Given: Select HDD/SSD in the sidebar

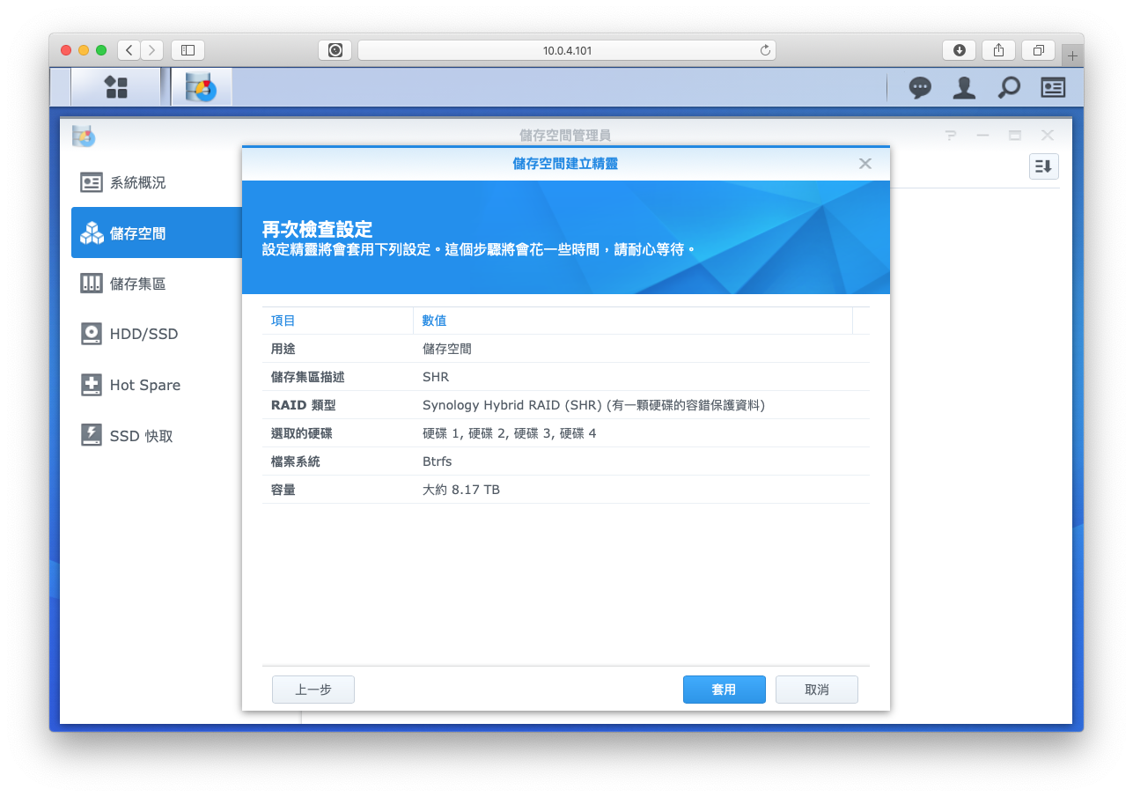Looking at the screenshot, I should coord(157,334).
